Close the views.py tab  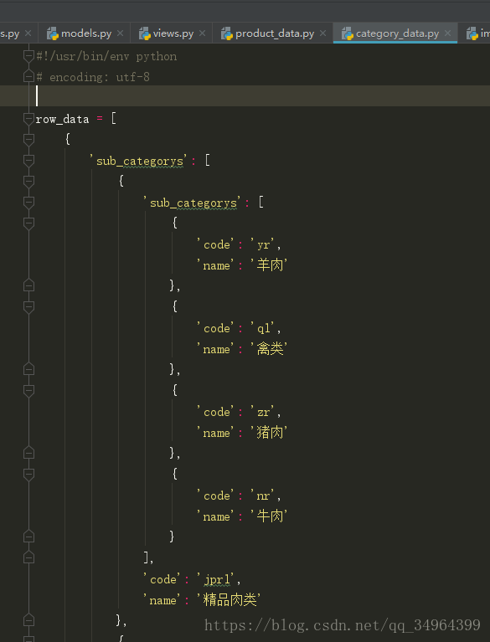(202, 33)
